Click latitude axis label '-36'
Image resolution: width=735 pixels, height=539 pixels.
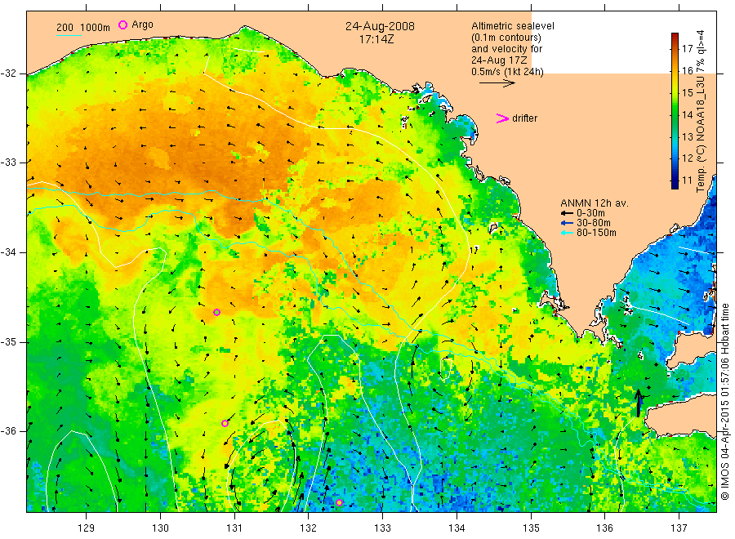8,431
